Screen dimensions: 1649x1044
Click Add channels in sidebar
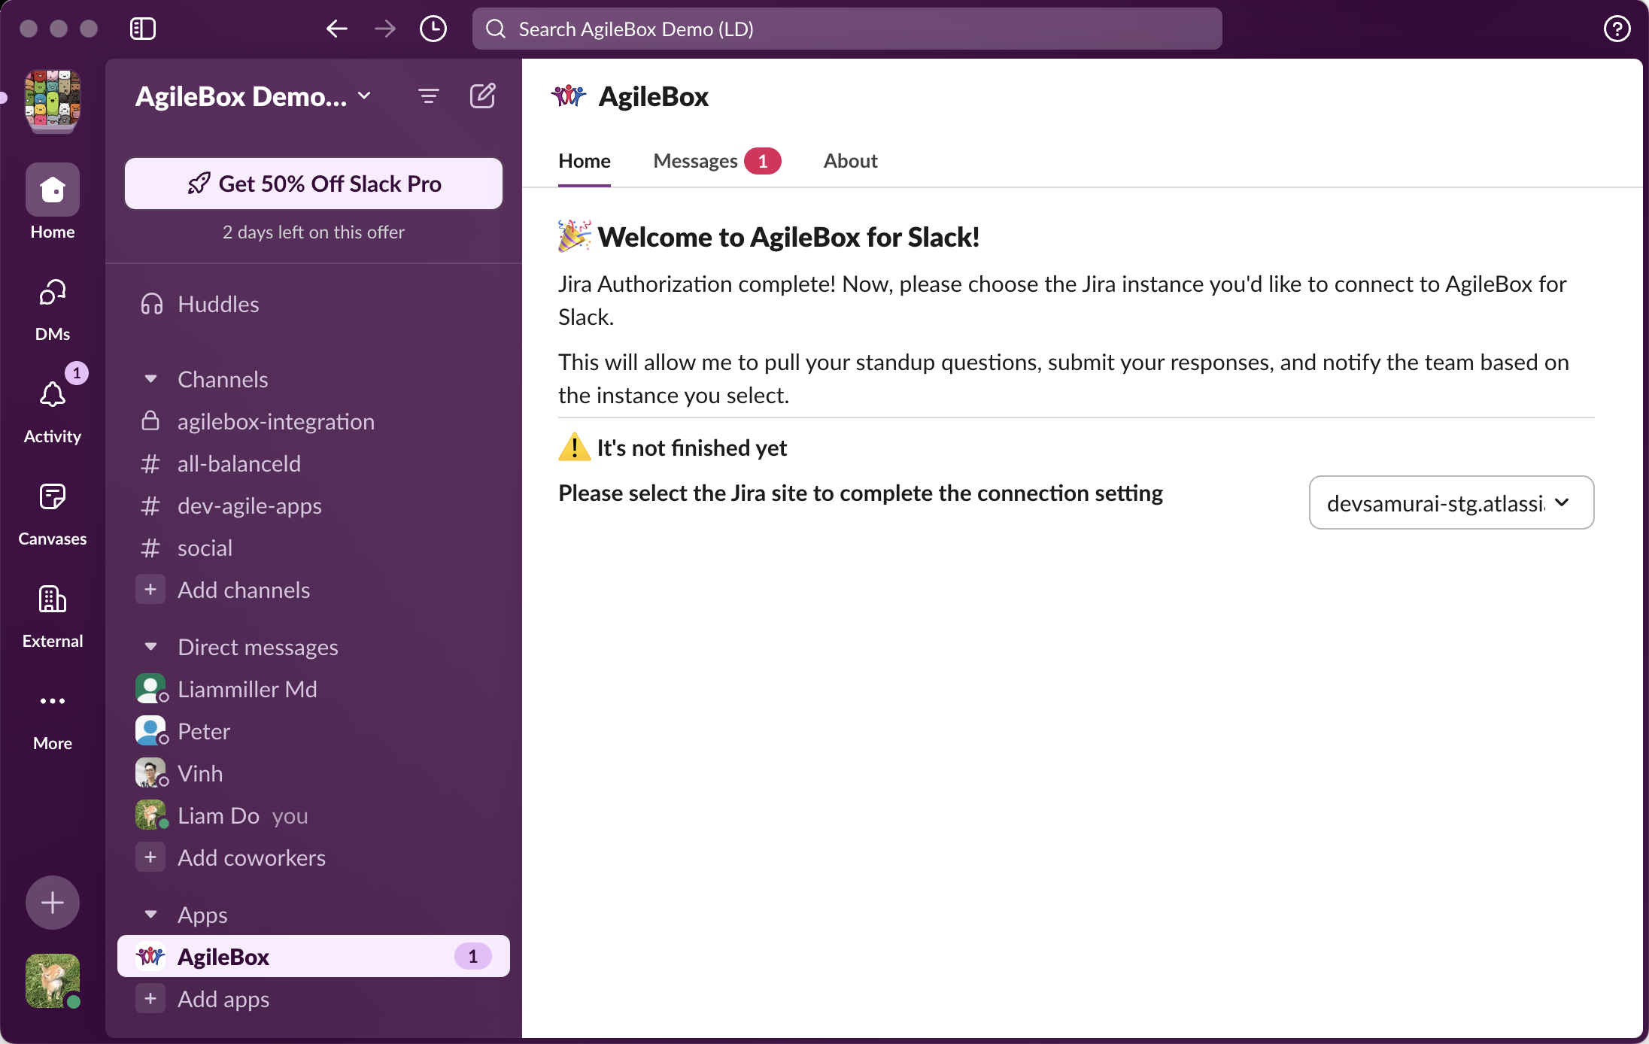coord(243,590)
